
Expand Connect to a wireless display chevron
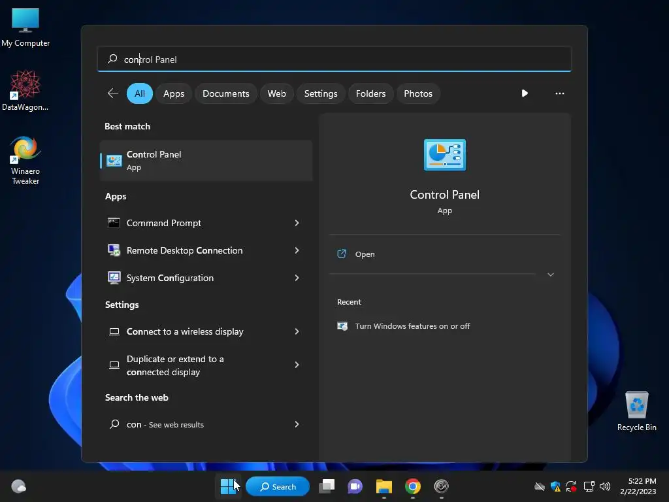pos(297,331)
